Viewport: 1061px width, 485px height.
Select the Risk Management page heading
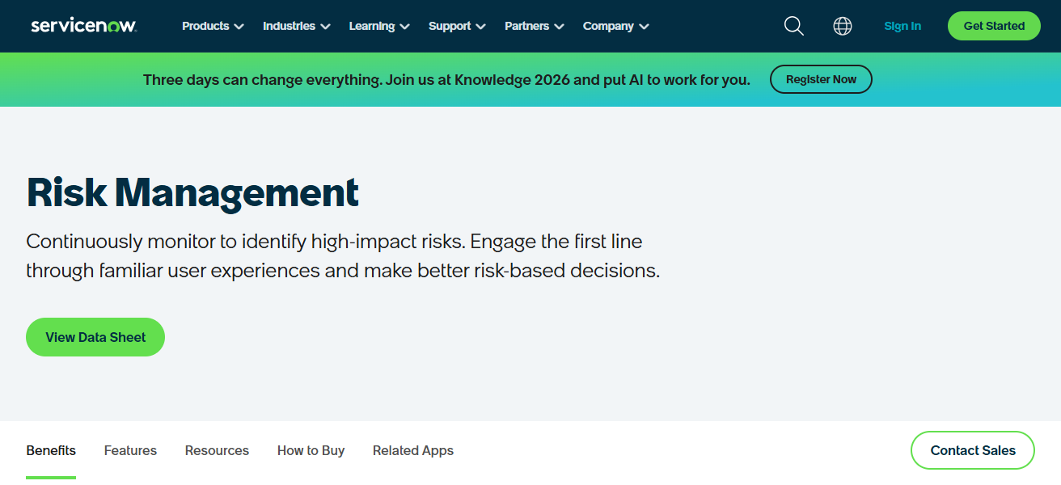(x=192, y=192)
